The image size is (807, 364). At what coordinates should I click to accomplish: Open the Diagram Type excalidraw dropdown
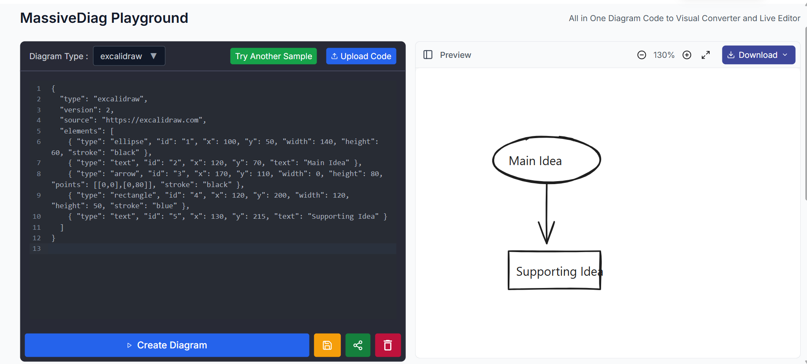coord(129,56)
